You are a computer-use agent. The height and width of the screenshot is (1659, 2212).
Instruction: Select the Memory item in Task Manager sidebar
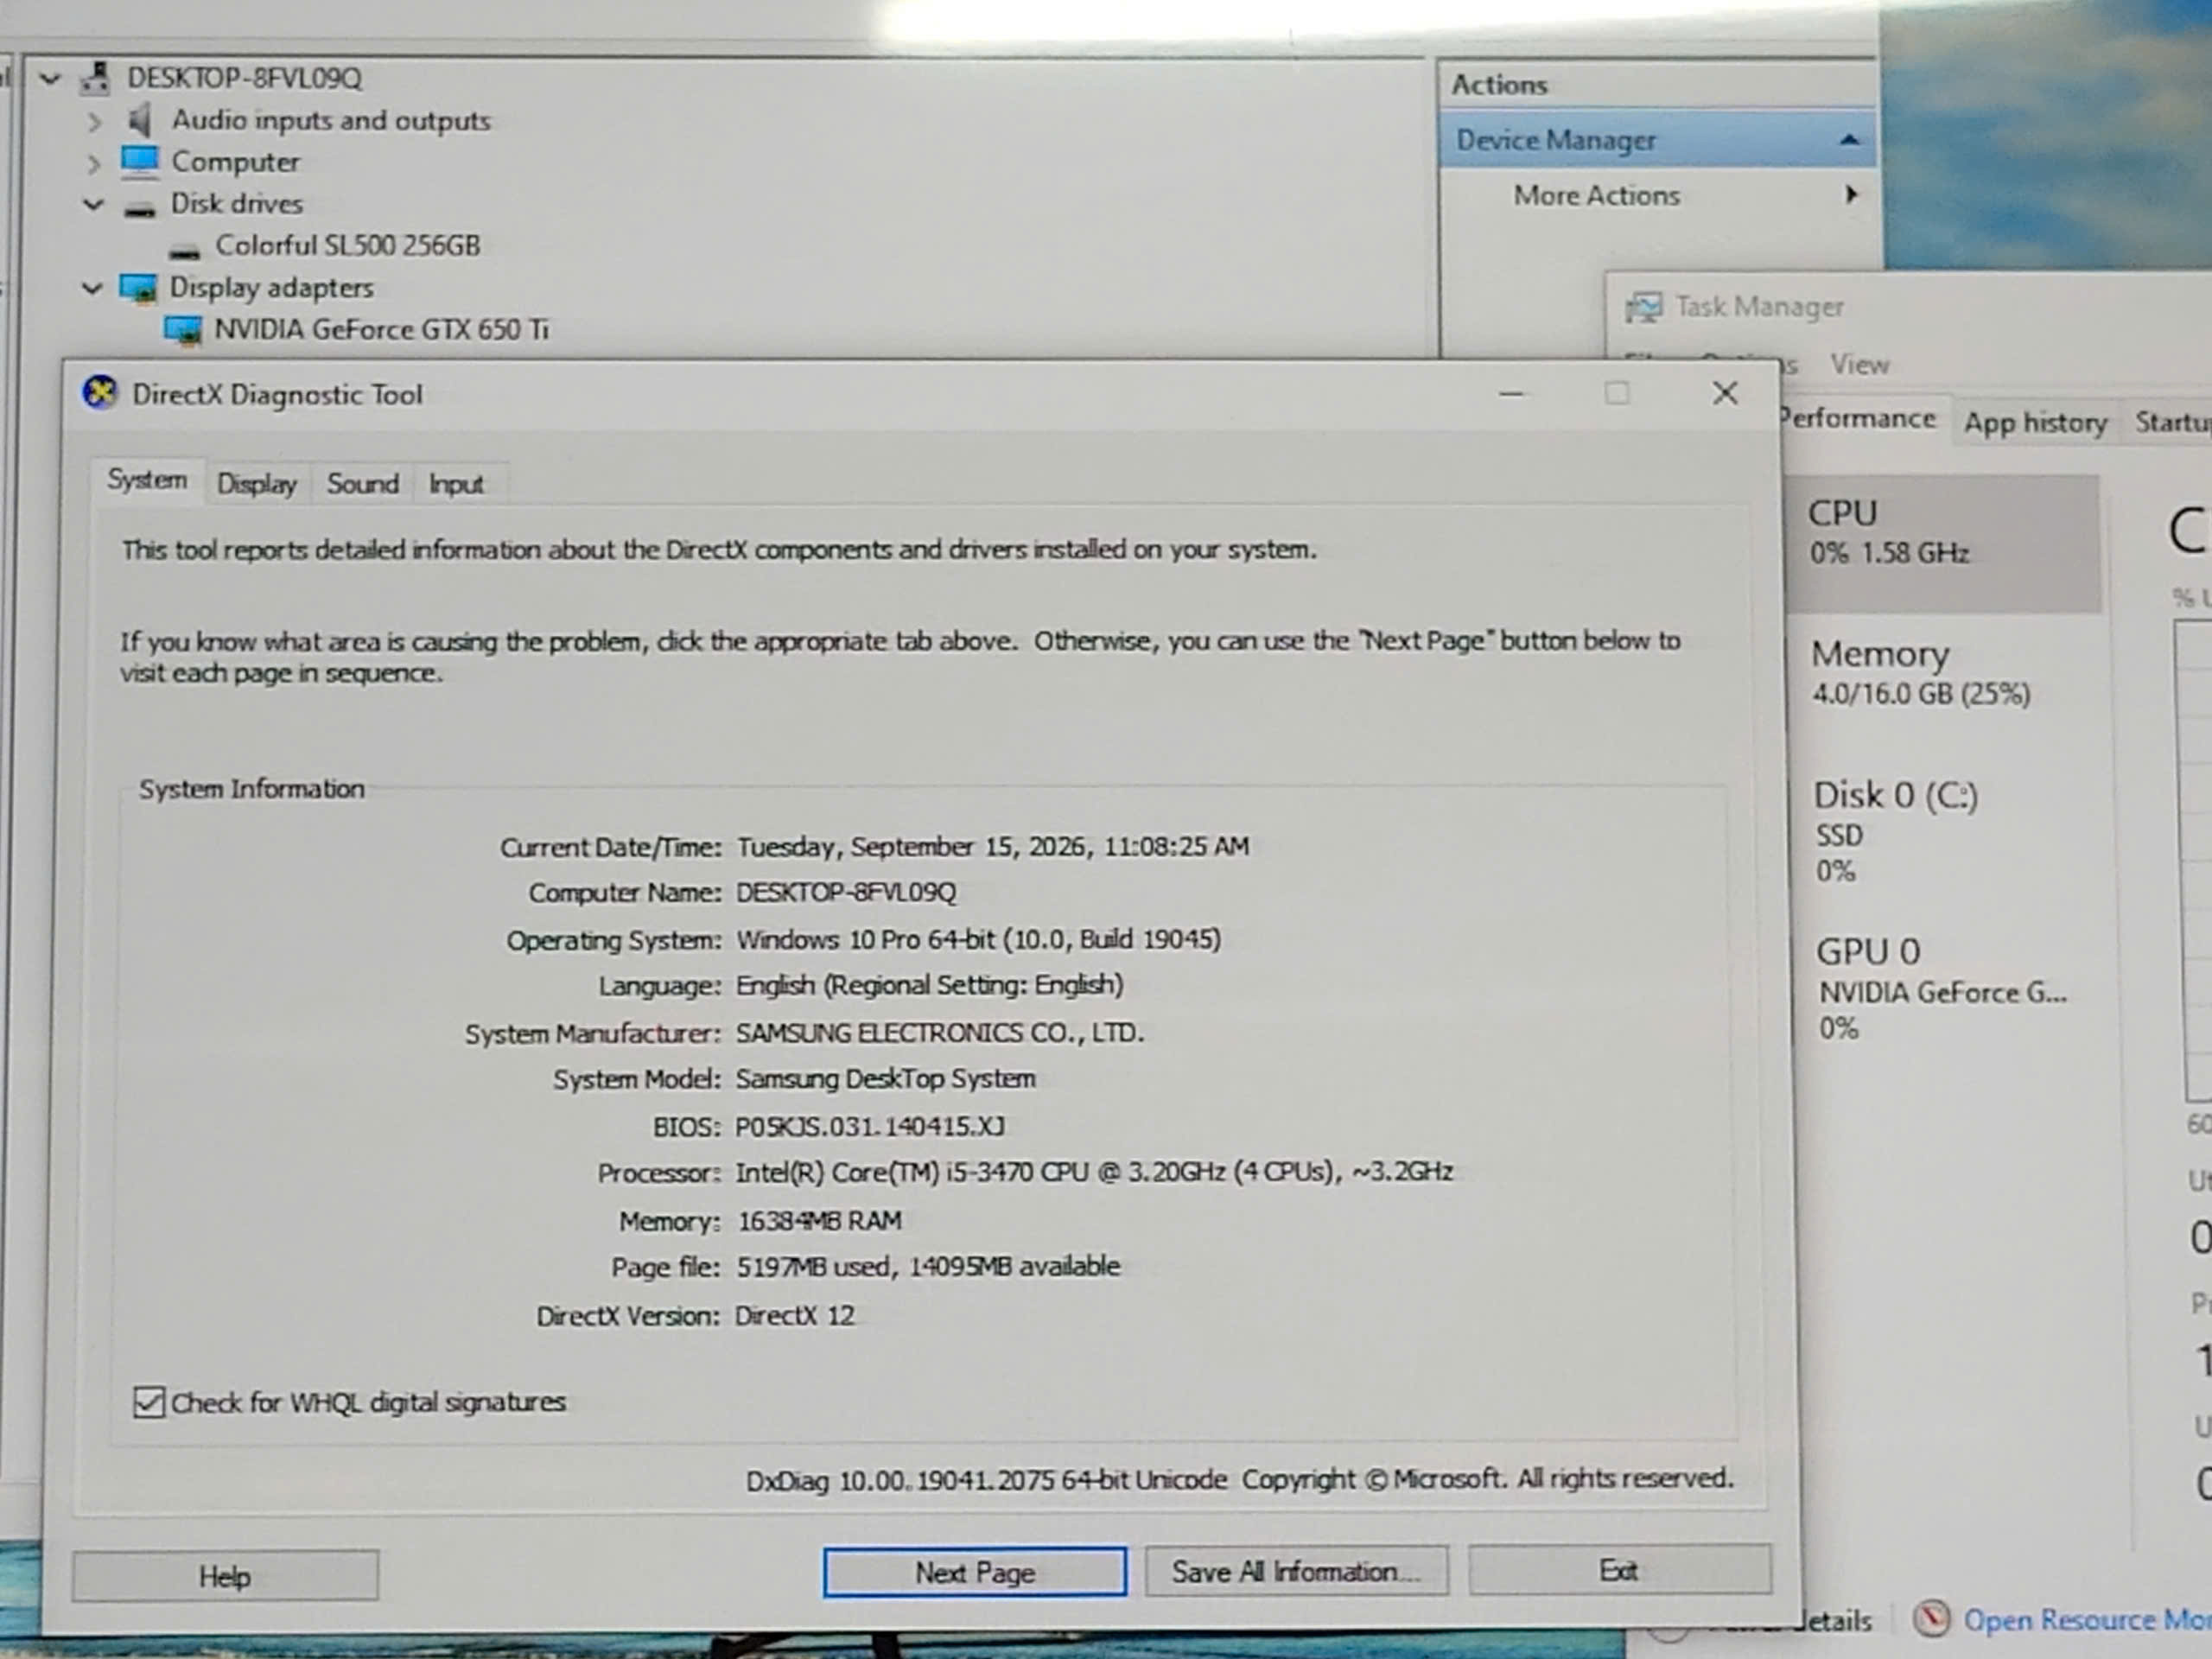tap(1944, 674)
